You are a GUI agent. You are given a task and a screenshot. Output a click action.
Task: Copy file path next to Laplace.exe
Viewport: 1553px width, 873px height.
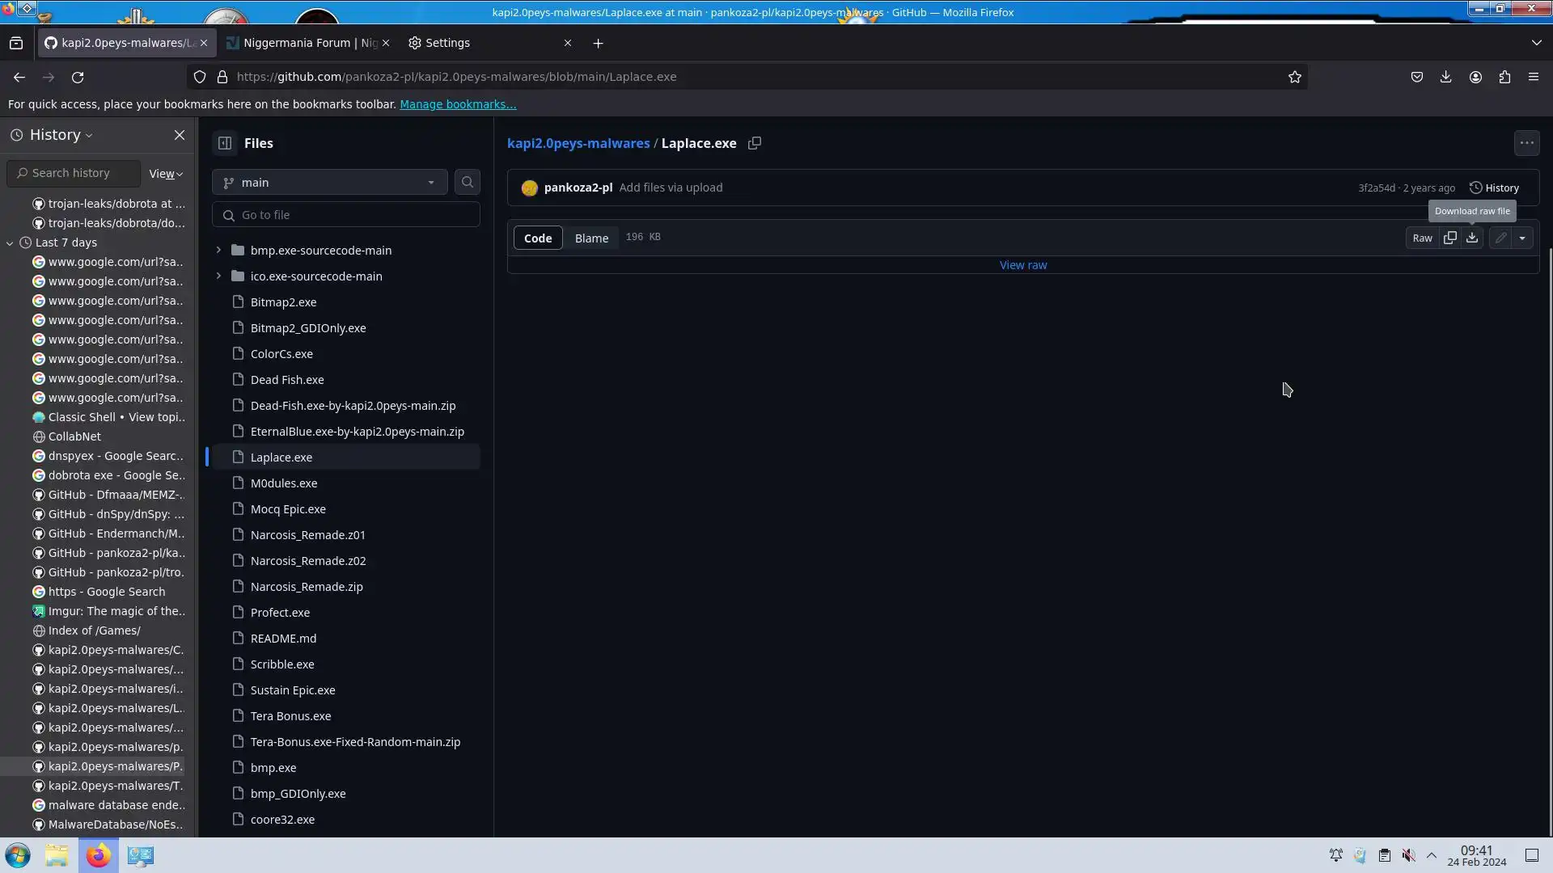[755, 143]
